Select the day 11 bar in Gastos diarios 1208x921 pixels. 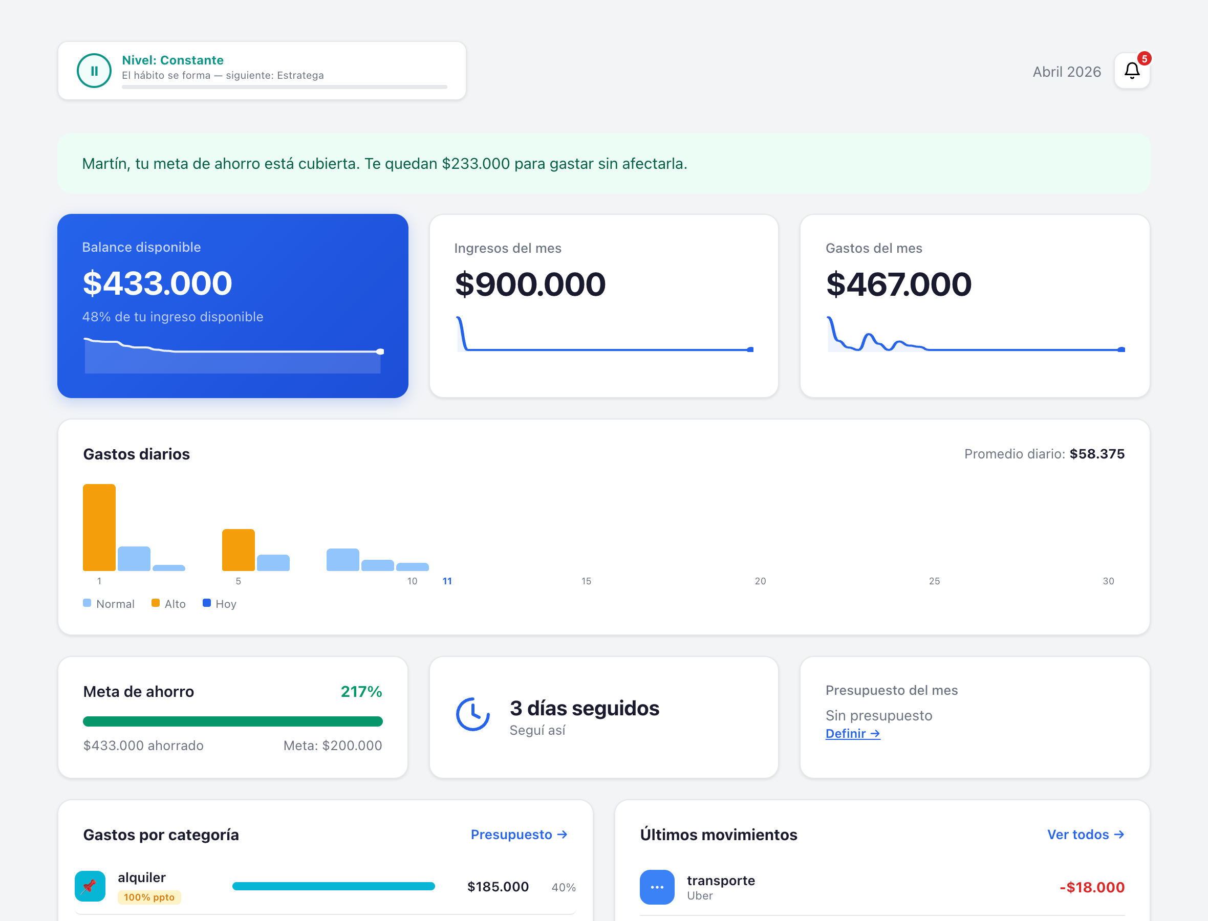pos(447,567)
